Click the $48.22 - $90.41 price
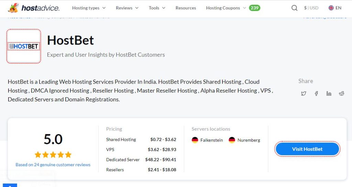 (x=161, y=160)
